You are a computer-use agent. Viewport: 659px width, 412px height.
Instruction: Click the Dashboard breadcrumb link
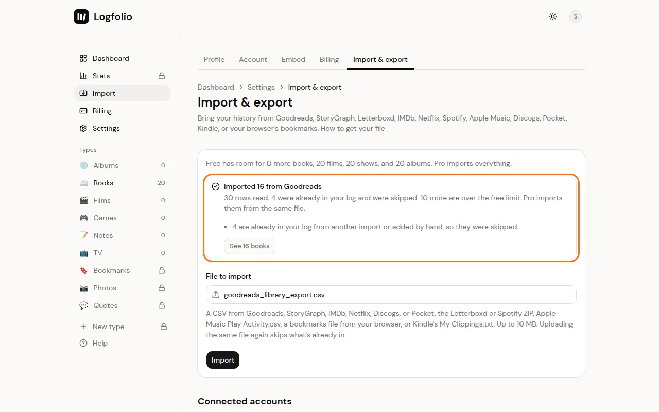click(216, 87)
